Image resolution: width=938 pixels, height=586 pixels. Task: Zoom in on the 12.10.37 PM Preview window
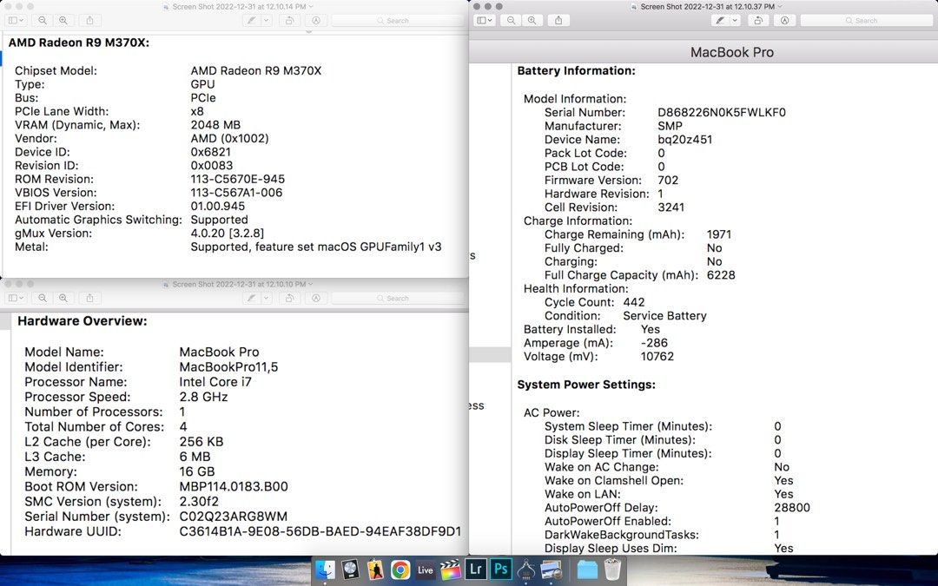(x=532, y=20)
